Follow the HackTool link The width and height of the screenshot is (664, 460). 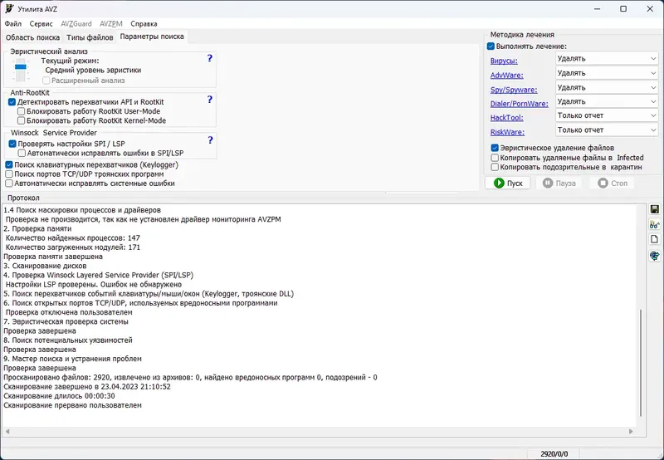tap(507, 117)
